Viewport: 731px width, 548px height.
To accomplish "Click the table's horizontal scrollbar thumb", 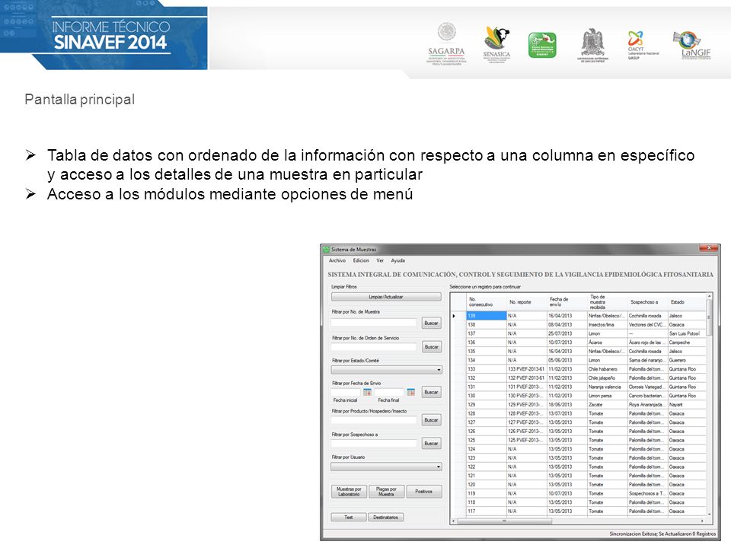I will point(505,521).
